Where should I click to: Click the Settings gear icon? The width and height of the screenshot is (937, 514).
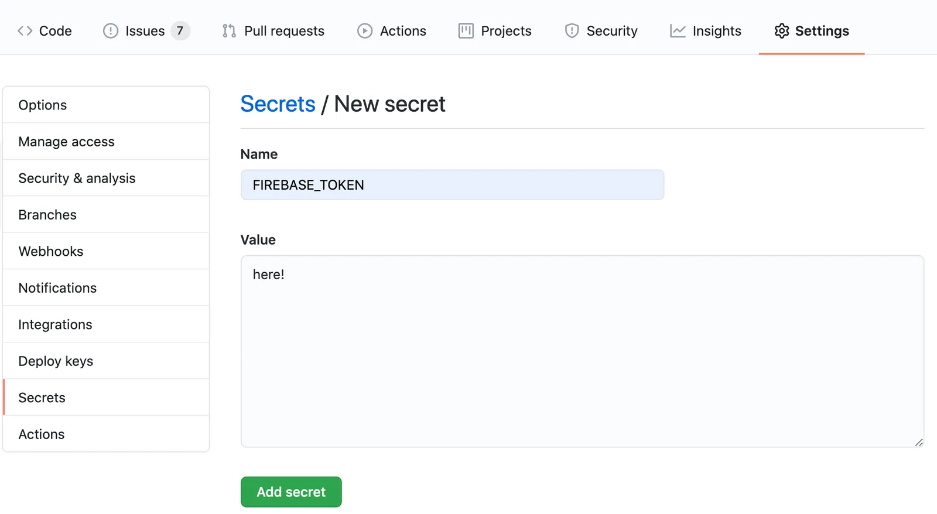pyautogui.click(x=781, y=30)
